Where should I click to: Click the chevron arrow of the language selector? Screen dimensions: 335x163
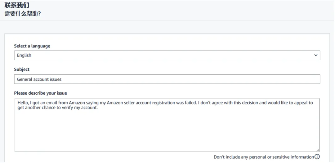click(316, 55)
